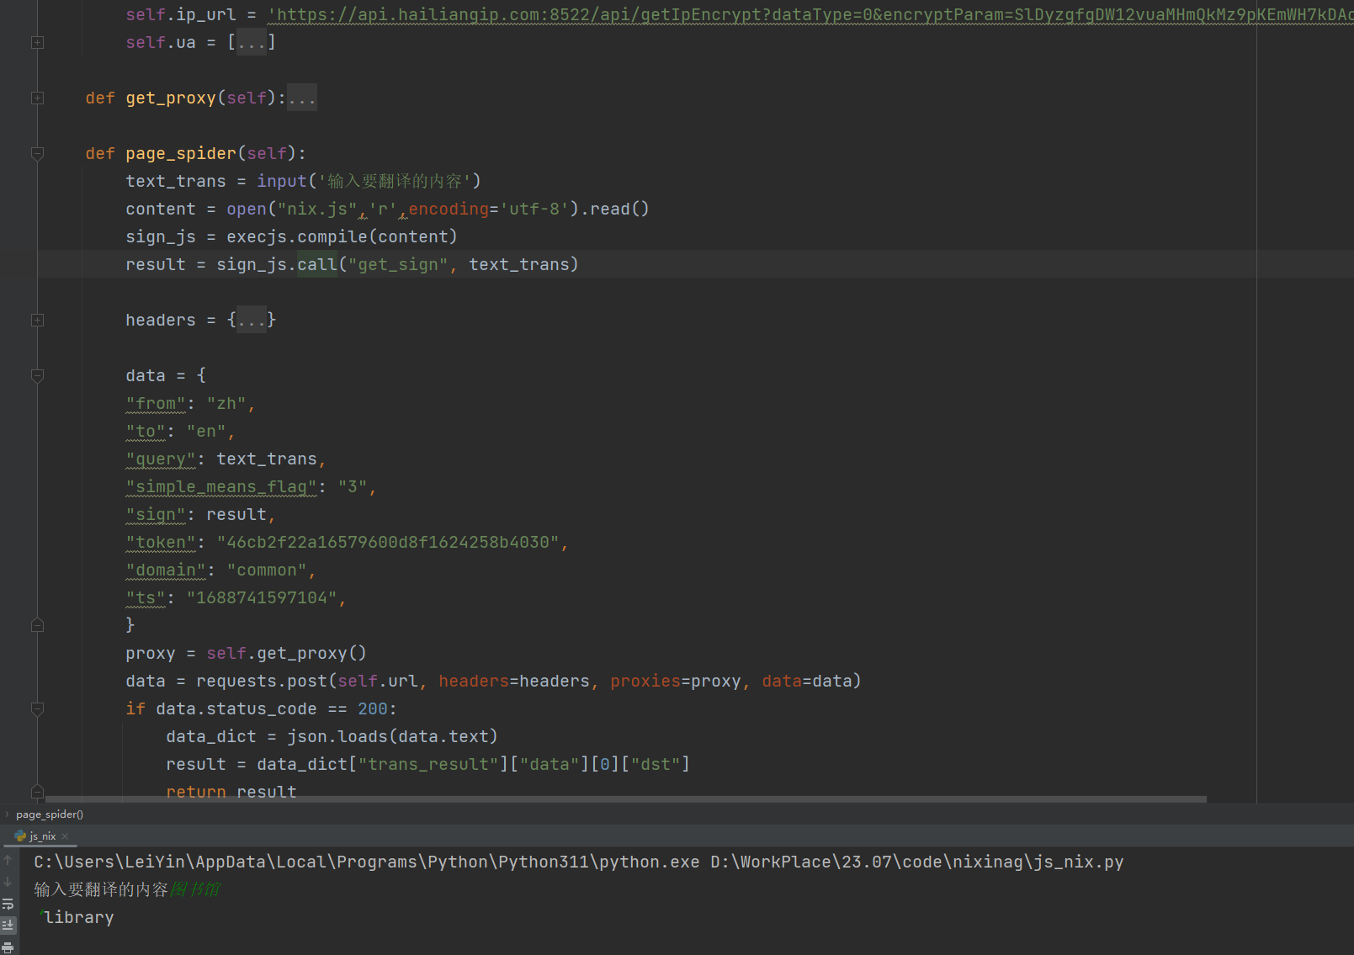Click the editor horizontal scrollbar
The width and height of the screenshot is (1354, 955).
(x=626, y=798)
